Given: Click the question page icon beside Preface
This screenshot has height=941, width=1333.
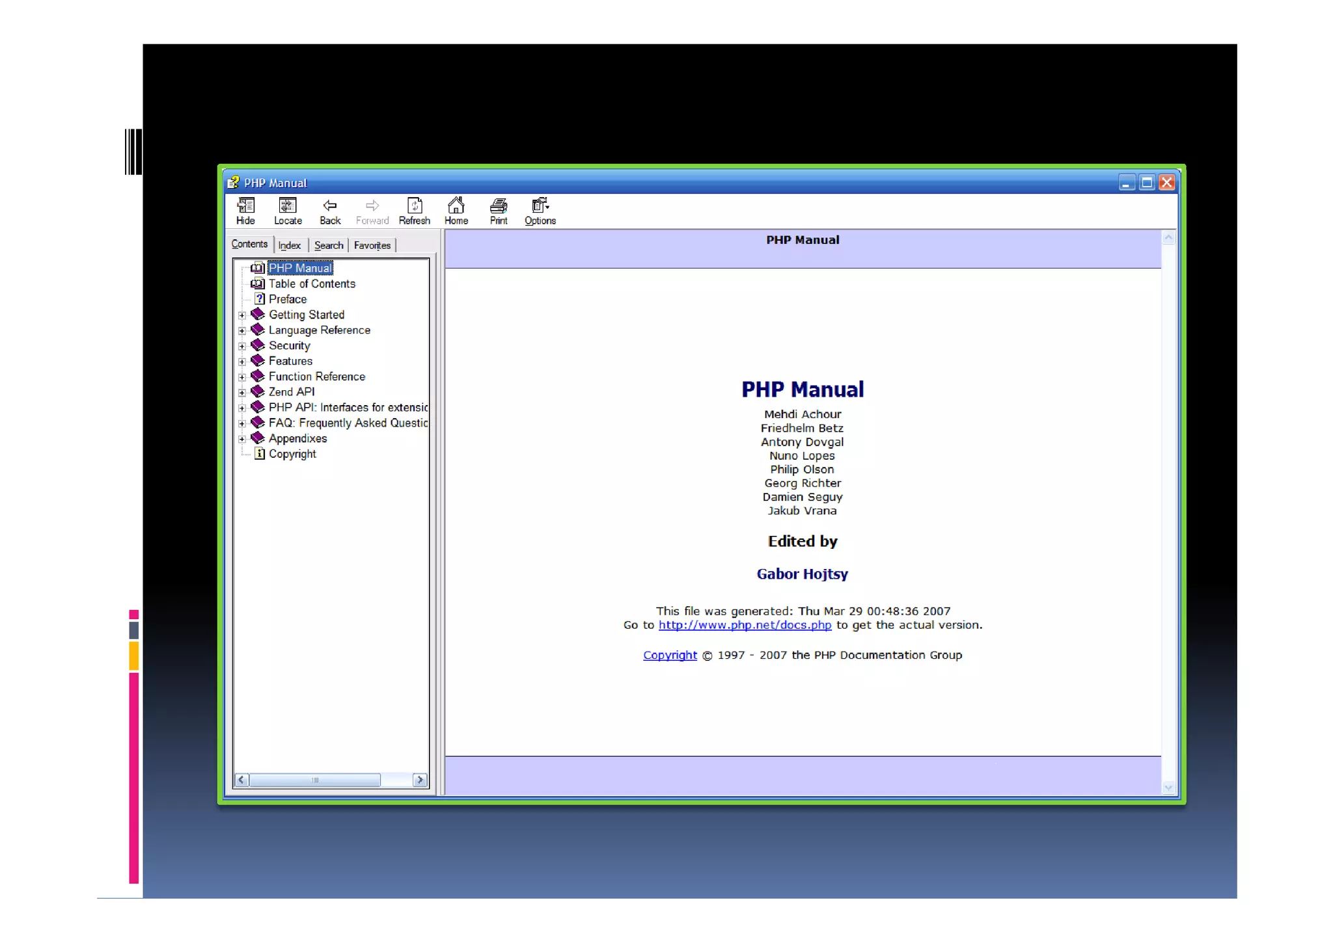Looking at the screenshot, I should [260, 299].
